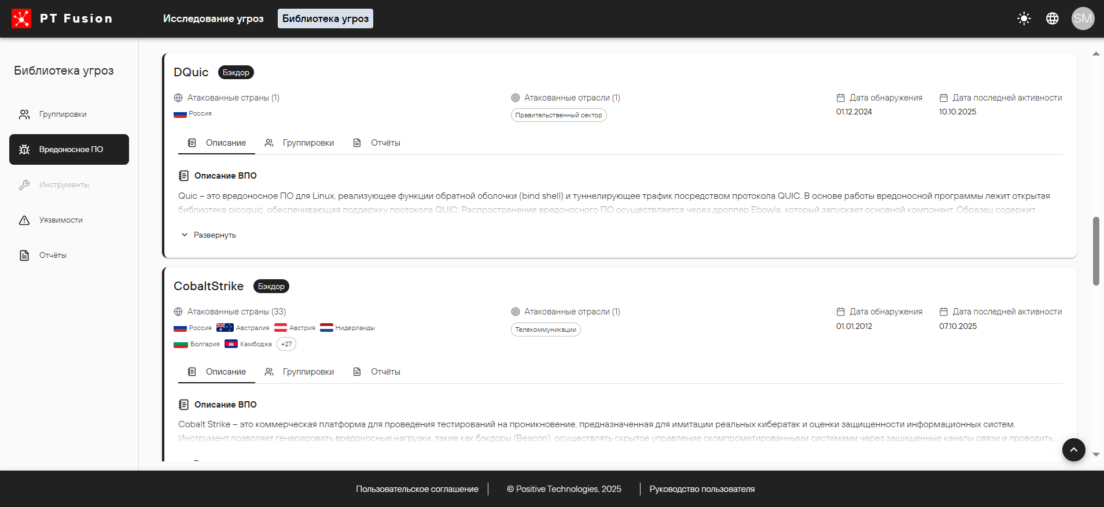Screen dimensions: 1104x507
Task: Go to Отчёты in the sidebar
Action: (53, 256)
